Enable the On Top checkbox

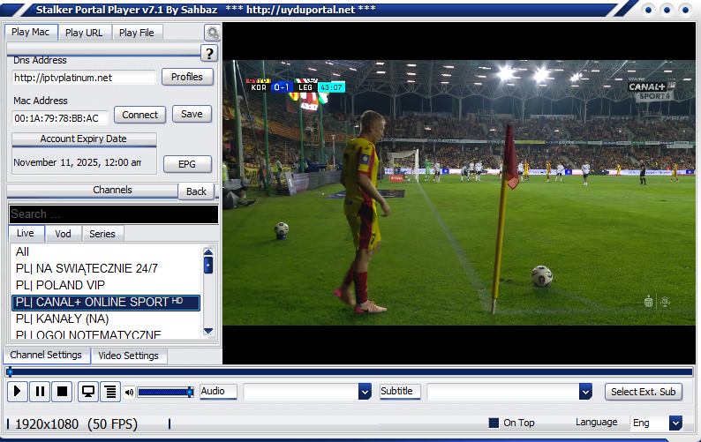pyautogui.click(x=494, y=423)
